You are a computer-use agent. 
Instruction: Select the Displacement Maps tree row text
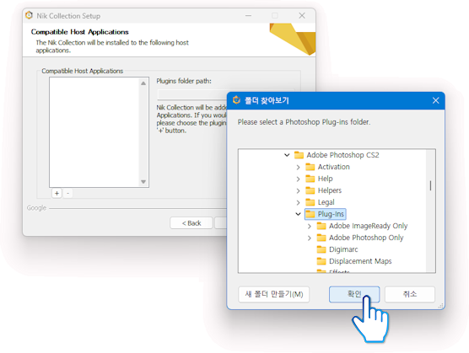(x=360, y=261)
